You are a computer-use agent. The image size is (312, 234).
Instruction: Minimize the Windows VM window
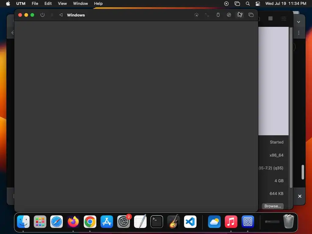pos(26,15)
